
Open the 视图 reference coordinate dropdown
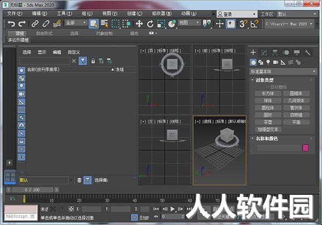point(189,22)
